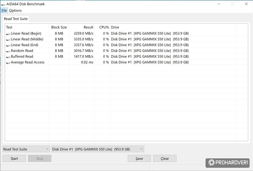This screenshot has width=253, height=171.
Task: Click the 8 MB block size of Random Read
Action: [x=59, y=51]
